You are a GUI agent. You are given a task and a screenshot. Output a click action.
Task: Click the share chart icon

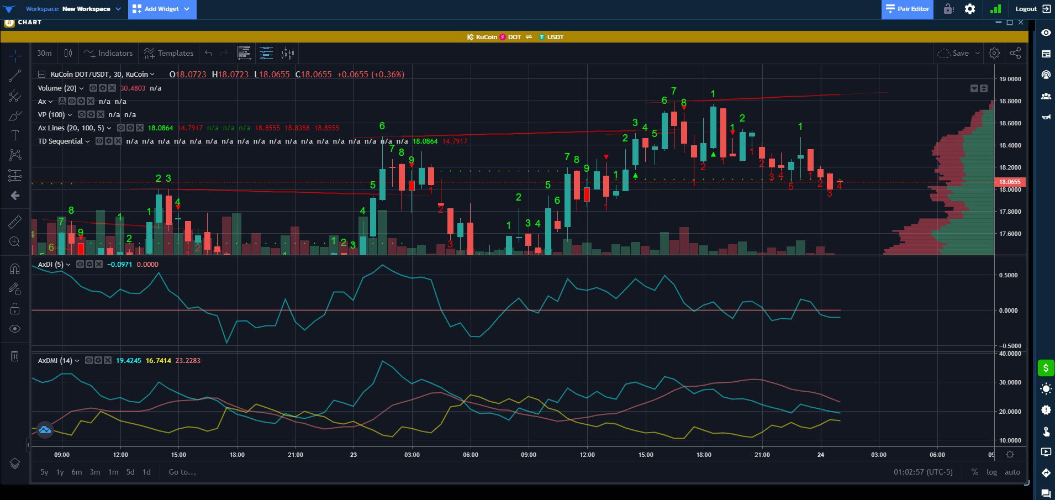(1015, 53)
